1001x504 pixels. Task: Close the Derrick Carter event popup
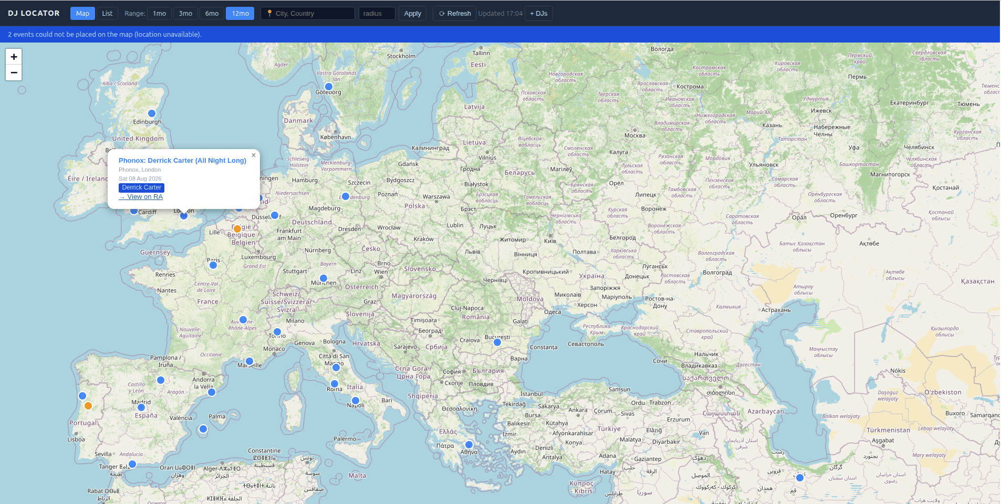click(x=254, y=155)
